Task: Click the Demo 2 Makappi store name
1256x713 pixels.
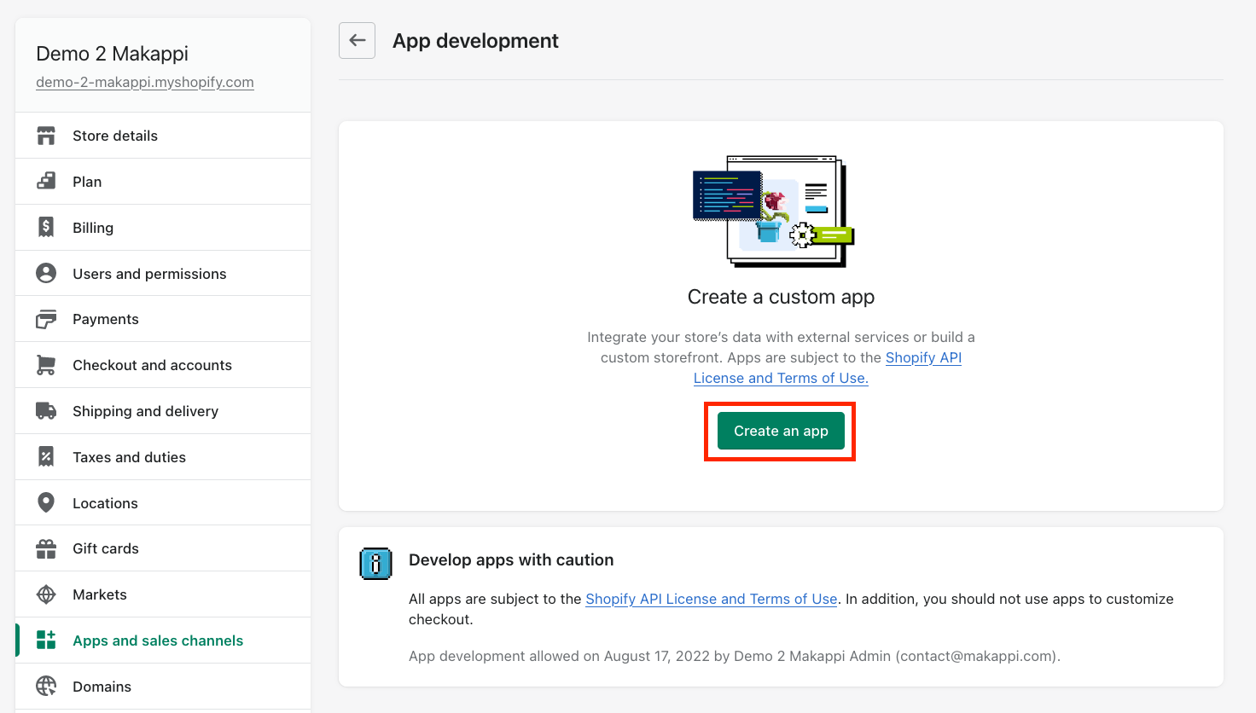Action: pos(112,54)
